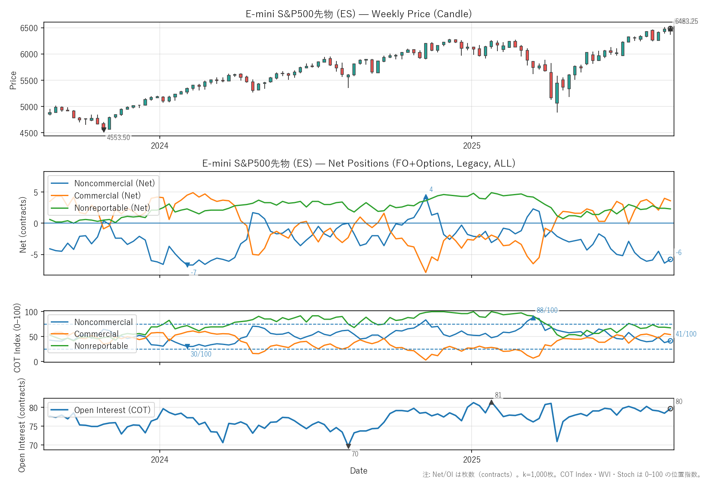Click the blue Noncommercial (Net) legend line

(x=60, y=183)
